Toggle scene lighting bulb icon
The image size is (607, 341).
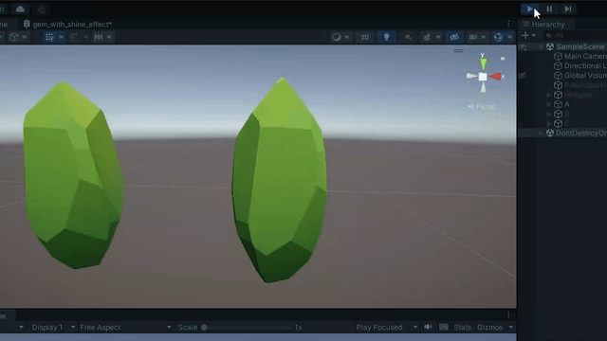[386, 37]
